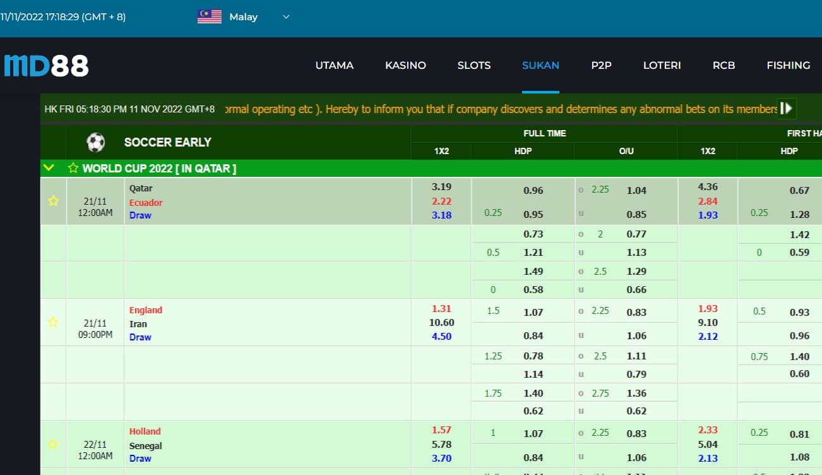Click the Ecuador team name
This screenshot has width=822, height=475.
click(146, 203)
